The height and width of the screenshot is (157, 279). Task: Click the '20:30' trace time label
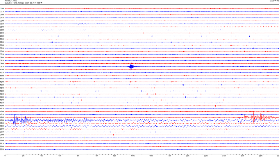click(2, 132)
